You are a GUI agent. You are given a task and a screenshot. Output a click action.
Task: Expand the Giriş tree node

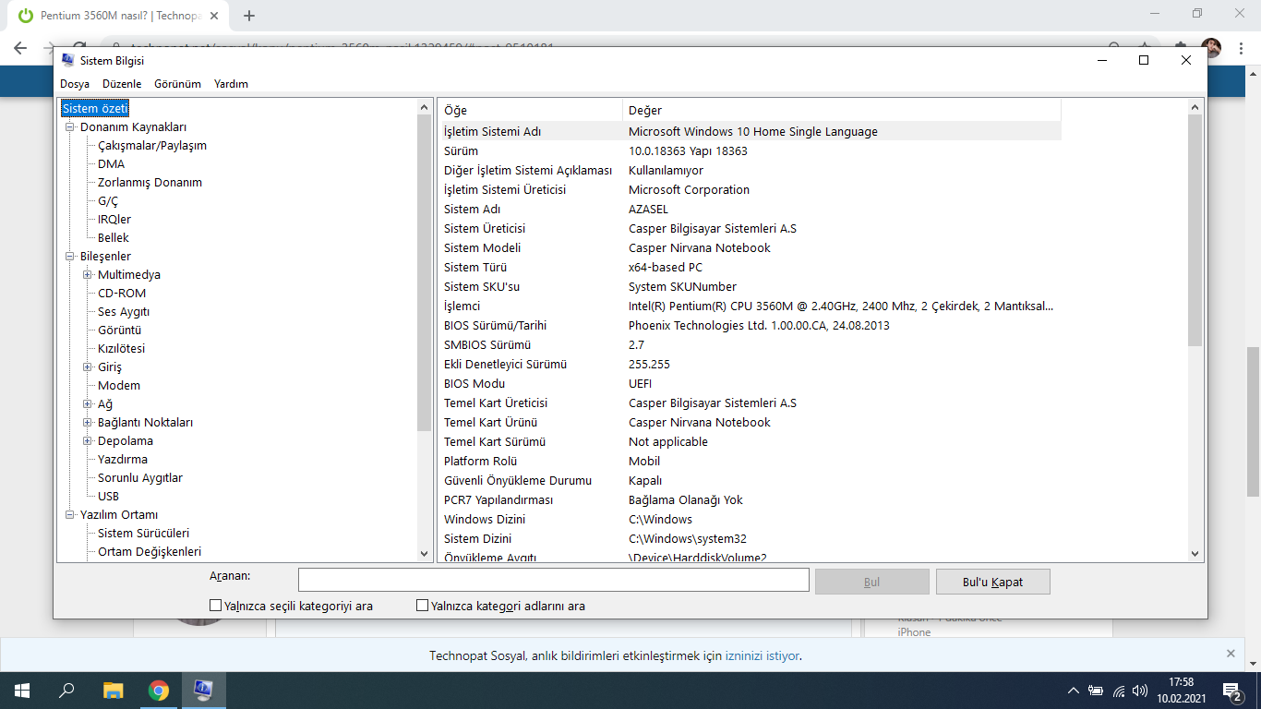pos(88,367)
